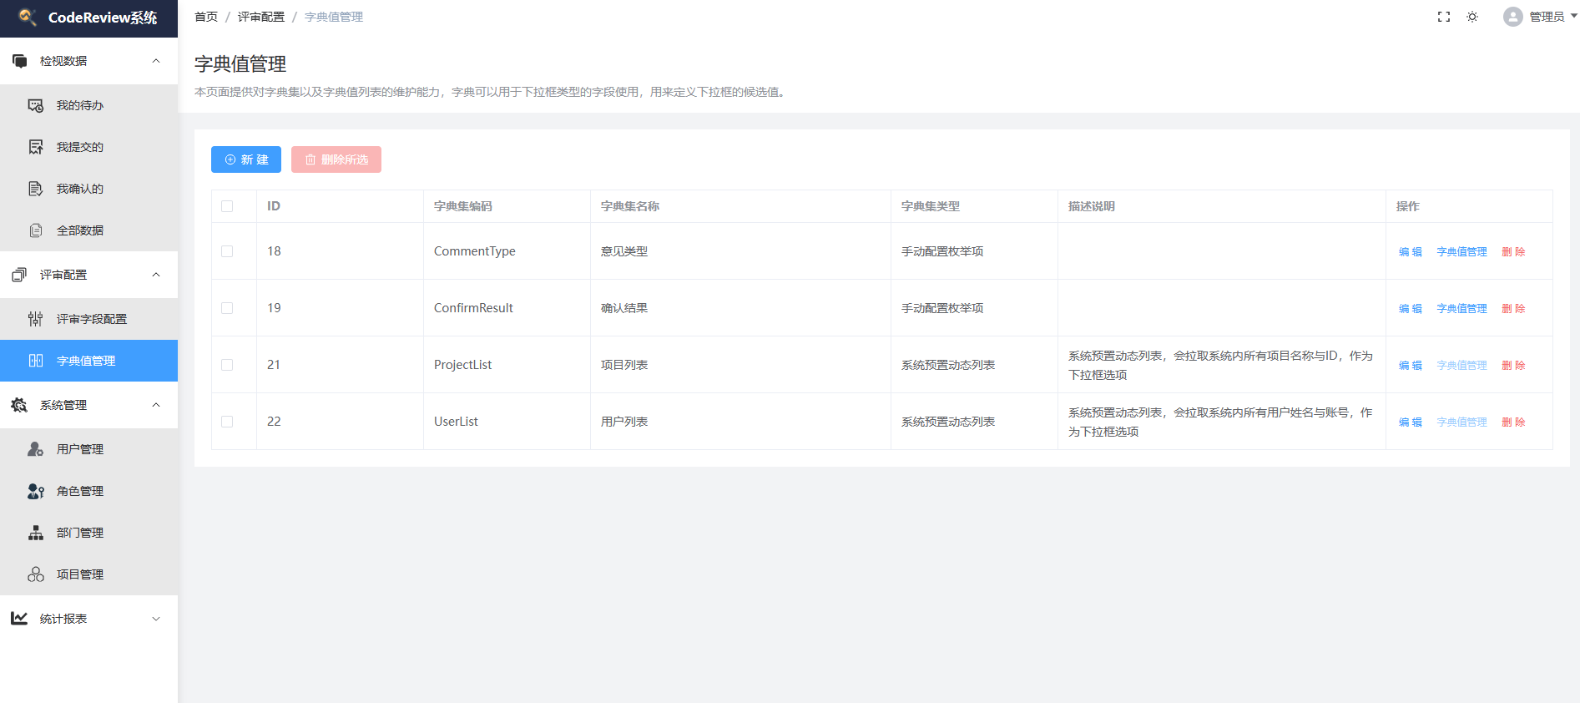Click the sun theme switch icon
Screen dimensions: 1580x703
click(x=1472, y=17)
